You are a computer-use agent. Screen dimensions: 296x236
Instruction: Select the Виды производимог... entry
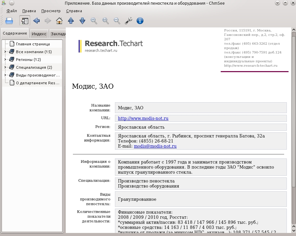(38, 75)
